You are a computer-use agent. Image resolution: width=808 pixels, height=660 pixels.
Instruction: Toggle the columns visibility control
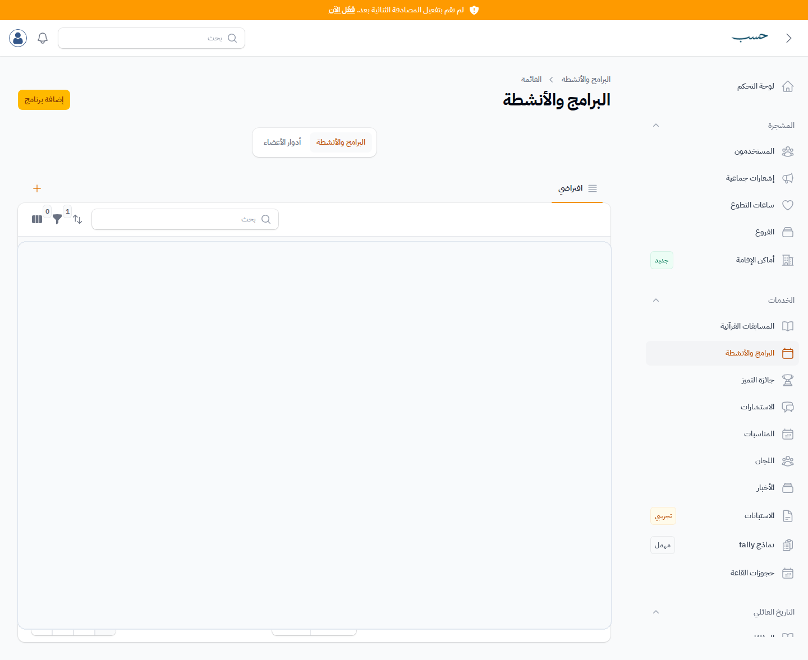37,219
